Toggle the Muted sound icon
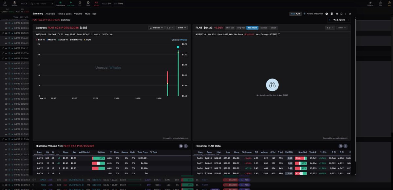The image size is (393, 190). pos(96,3)
